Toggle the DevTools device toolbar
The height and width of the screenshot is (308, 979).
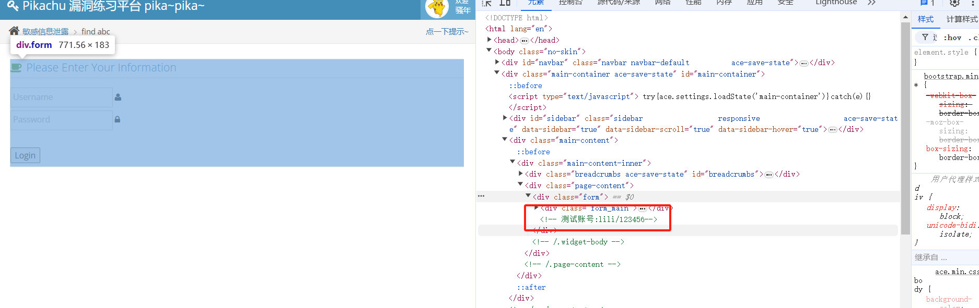coord(505,3)
